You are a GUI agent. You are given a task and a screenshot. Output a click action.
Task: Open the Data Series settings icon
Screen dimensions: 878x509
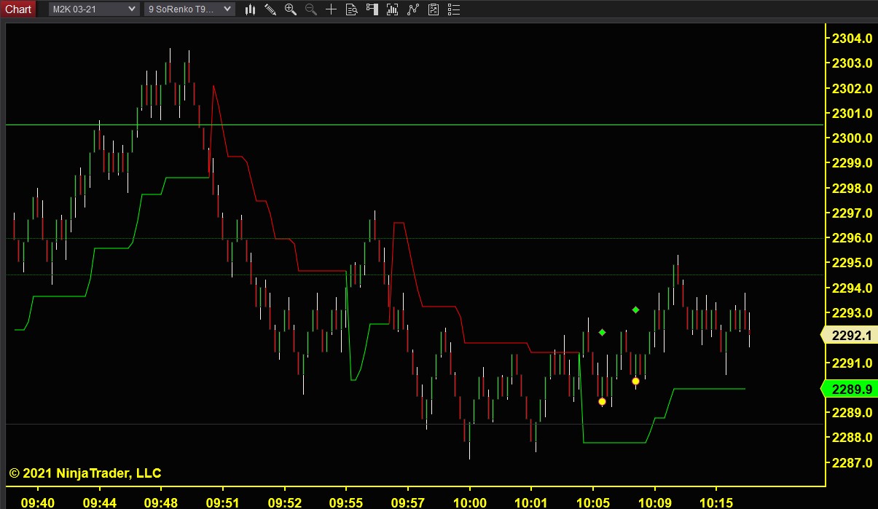coord(392,9)
